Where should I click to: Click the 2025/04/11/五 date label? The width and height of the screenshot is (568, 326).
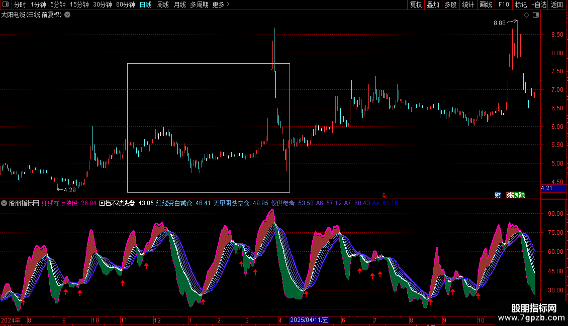tap(309, 320)
